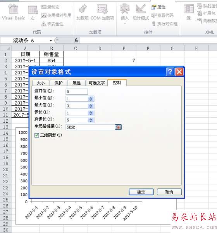The image size is (217, 233).
Task: Click the 销售量 header cell
Action: 52,54
